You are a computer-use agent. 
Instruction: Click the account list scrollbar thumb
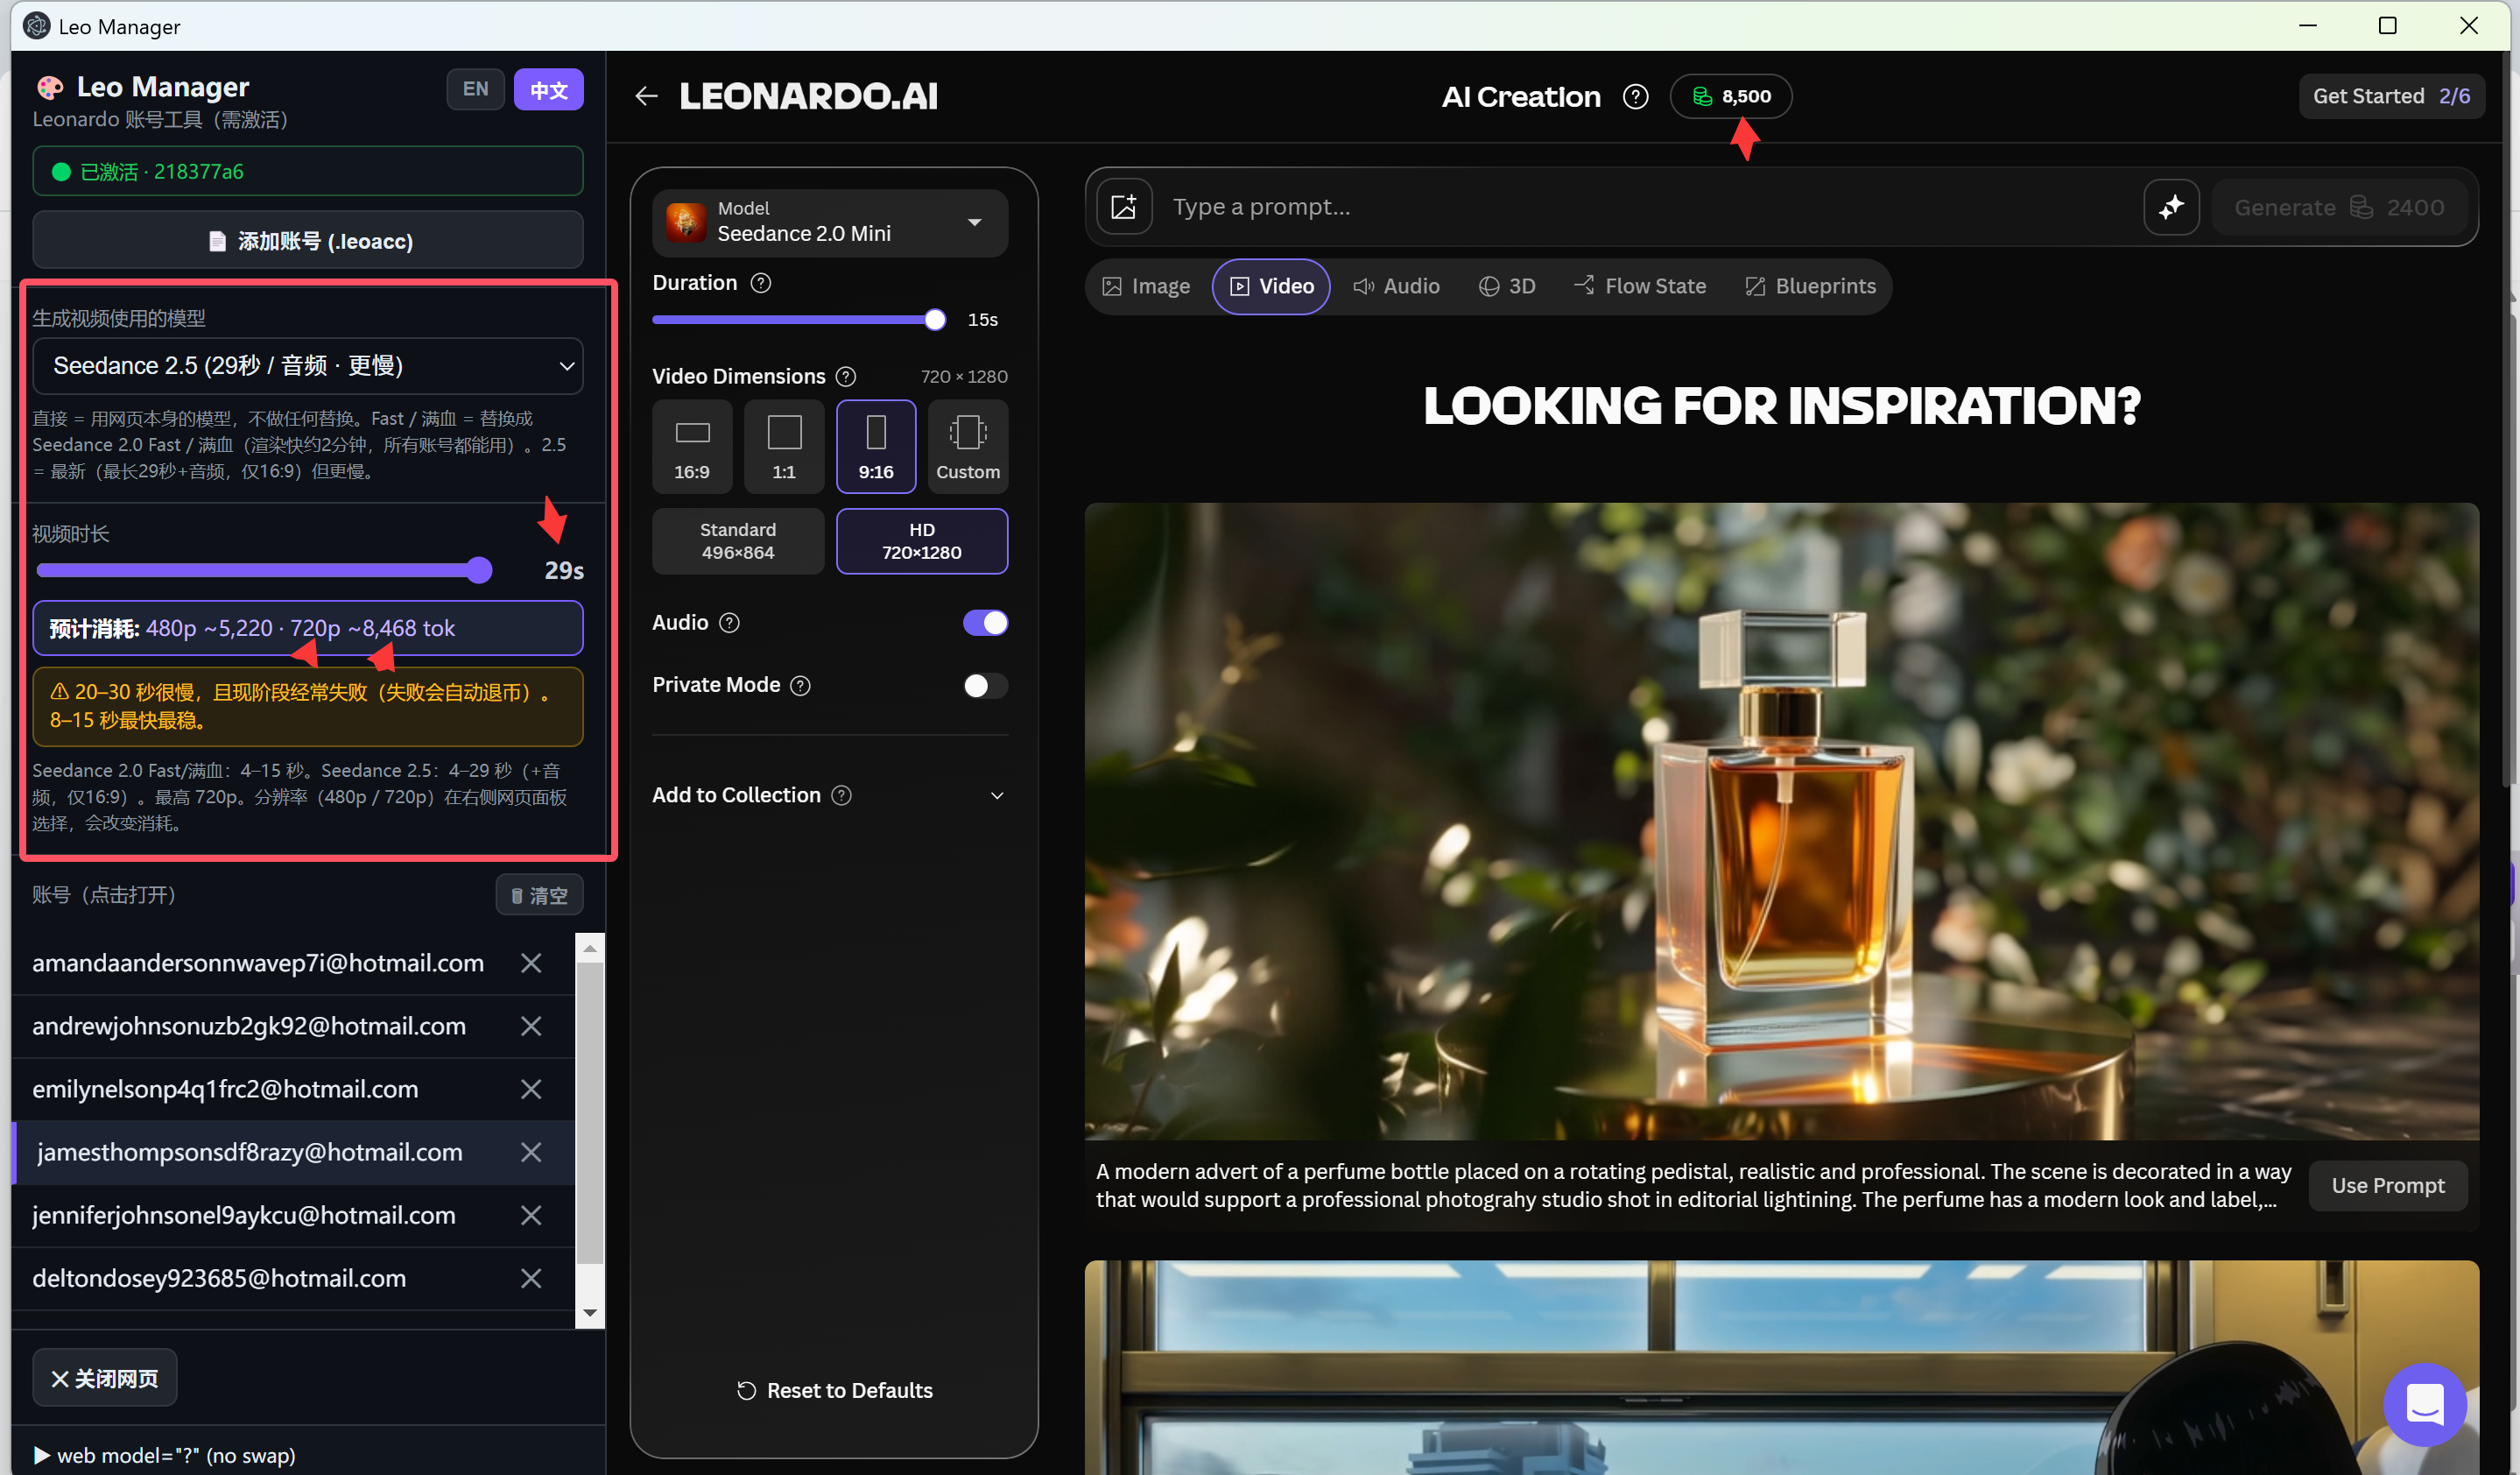(590, 1115)
